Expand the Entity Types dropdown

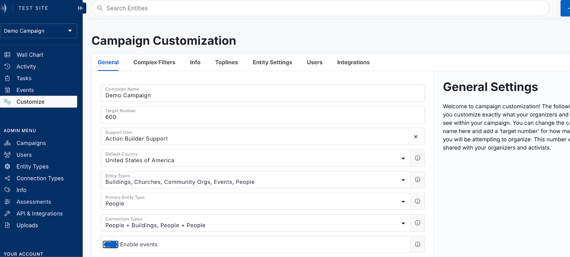[403, 180]
